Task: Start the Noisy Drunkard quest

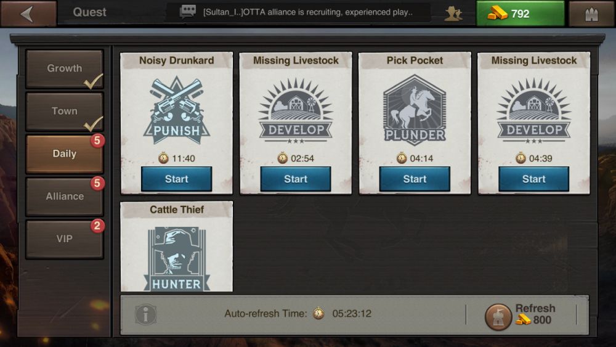Action: tap(176, 179)
